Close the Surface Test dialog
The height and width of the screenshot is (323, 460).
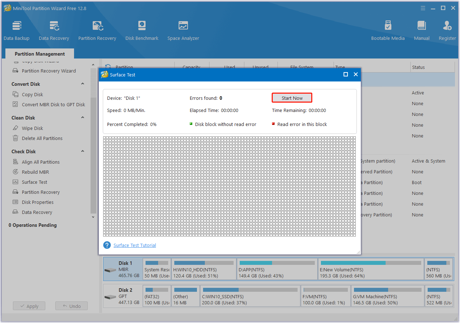[x=356, y=74]
